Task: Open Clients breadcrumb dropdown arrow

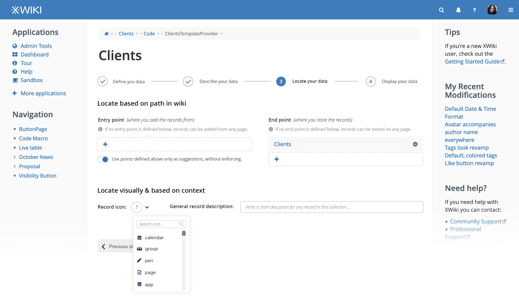Action: click(137, 34)
